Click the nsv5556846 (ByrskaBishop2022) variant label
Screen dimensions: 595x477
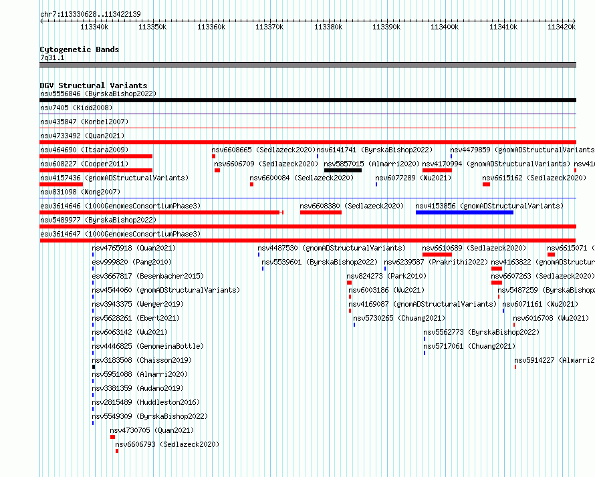click(x=98, y=94)
